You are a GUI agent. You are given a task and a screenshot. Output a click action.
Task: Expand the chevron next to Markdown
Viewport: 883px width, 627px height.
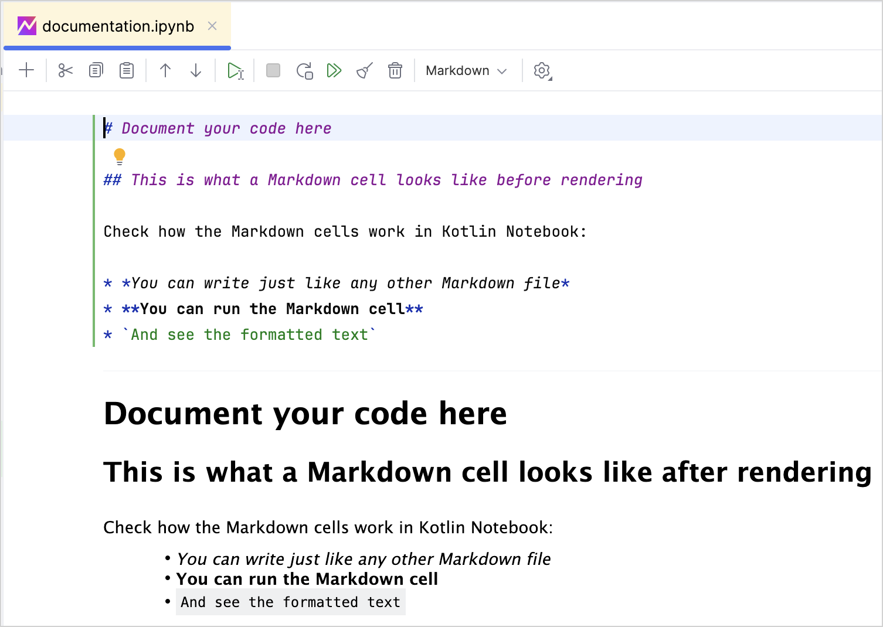point(502,71)
